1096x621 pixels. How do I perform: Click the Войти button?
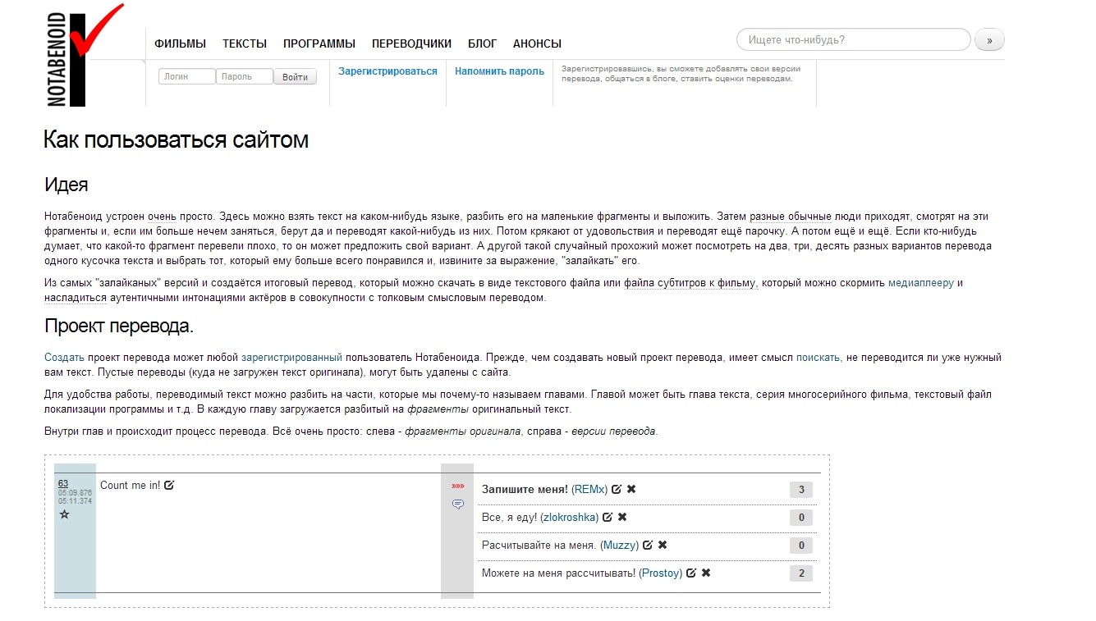click(x=295, y=77)
